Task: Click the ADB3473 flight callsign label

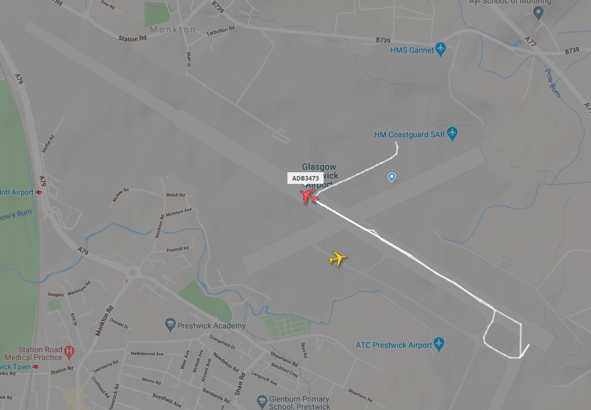Action: [x=305, y=178]
